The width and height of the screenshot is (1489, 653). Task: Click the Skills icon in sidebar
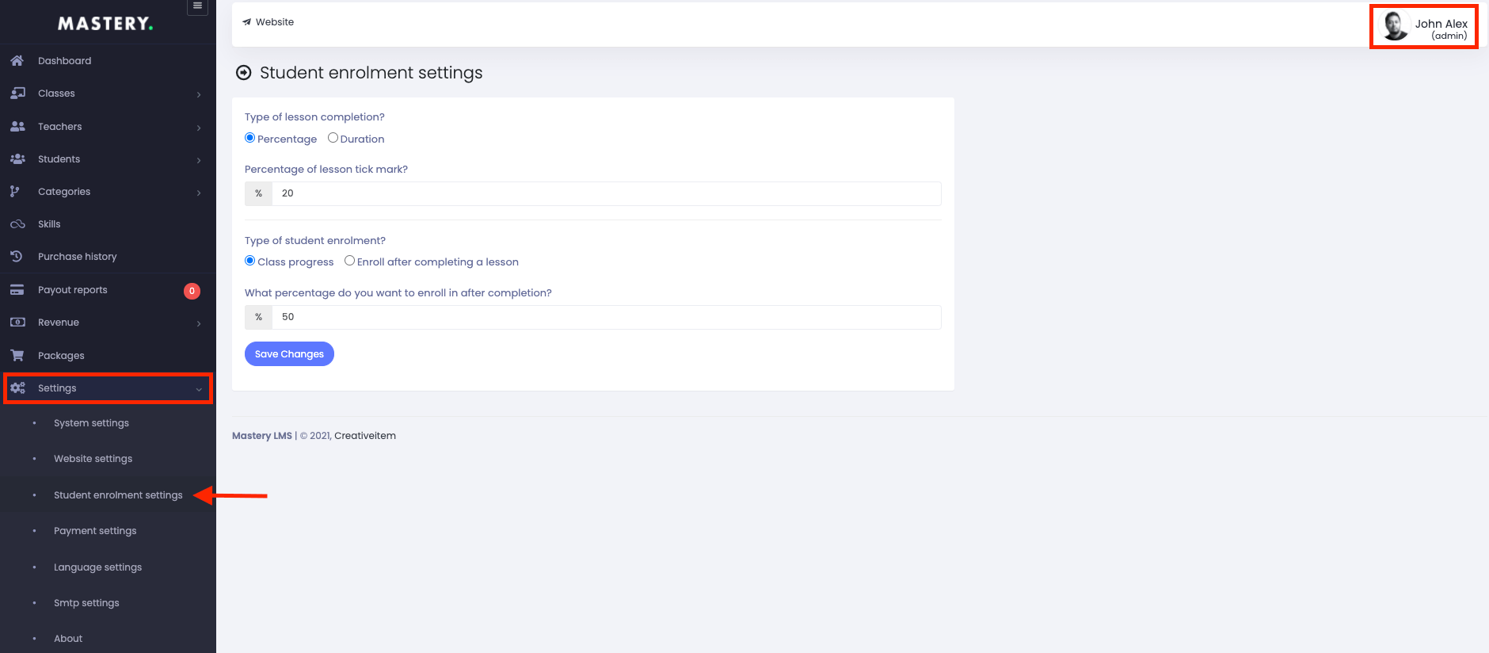pos(17,224)
